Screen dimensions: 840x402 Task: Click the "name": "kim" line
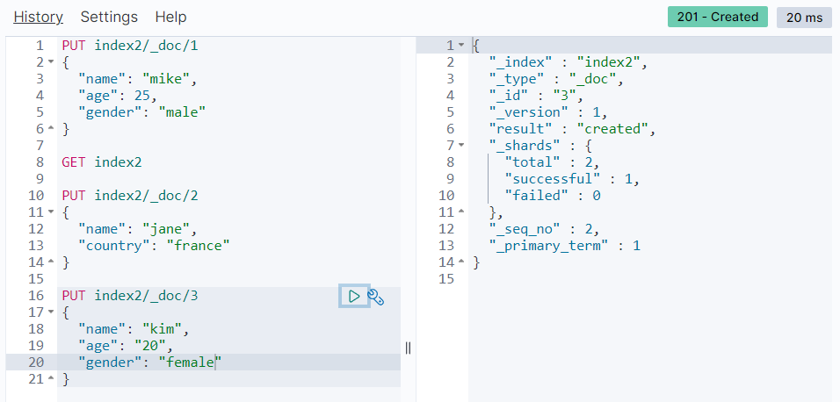[x=134, y=328]
